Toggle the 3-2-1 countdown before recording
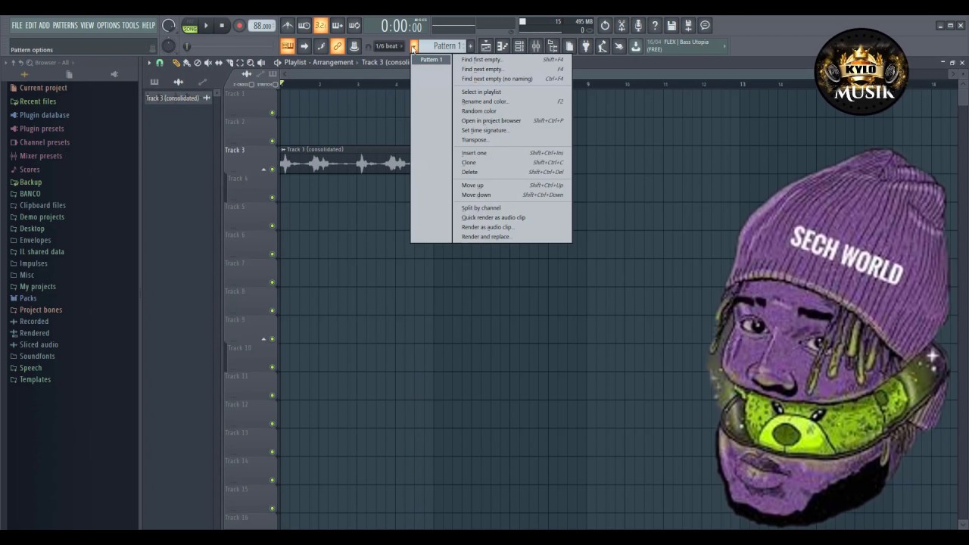969x545 pixels. click(321, 26)
